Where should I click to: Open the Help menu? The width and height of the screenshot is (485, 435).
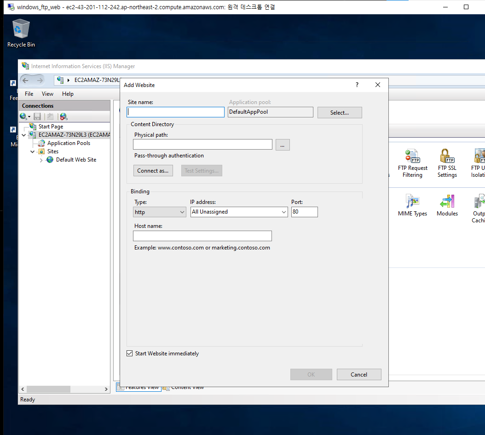tap(68, 94)
